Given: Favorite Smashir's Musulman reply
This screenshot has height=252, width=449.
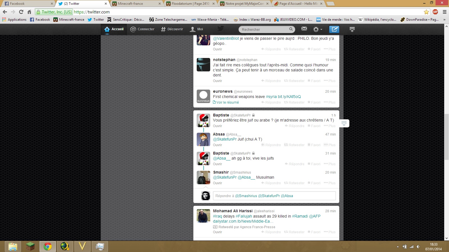Looking at the screenshot, I should [x=314, y=183].
